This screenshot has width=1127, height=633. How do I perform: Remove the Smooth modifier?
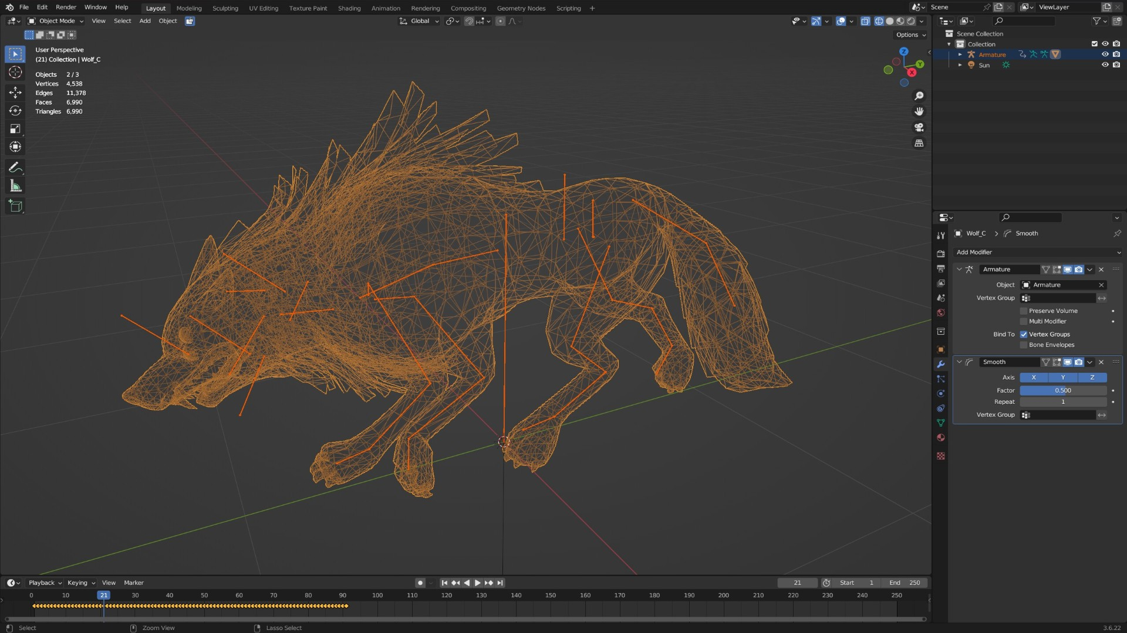1101,362
